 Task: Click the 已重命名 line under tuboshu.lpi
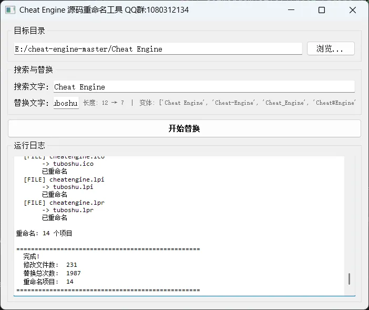55,194
